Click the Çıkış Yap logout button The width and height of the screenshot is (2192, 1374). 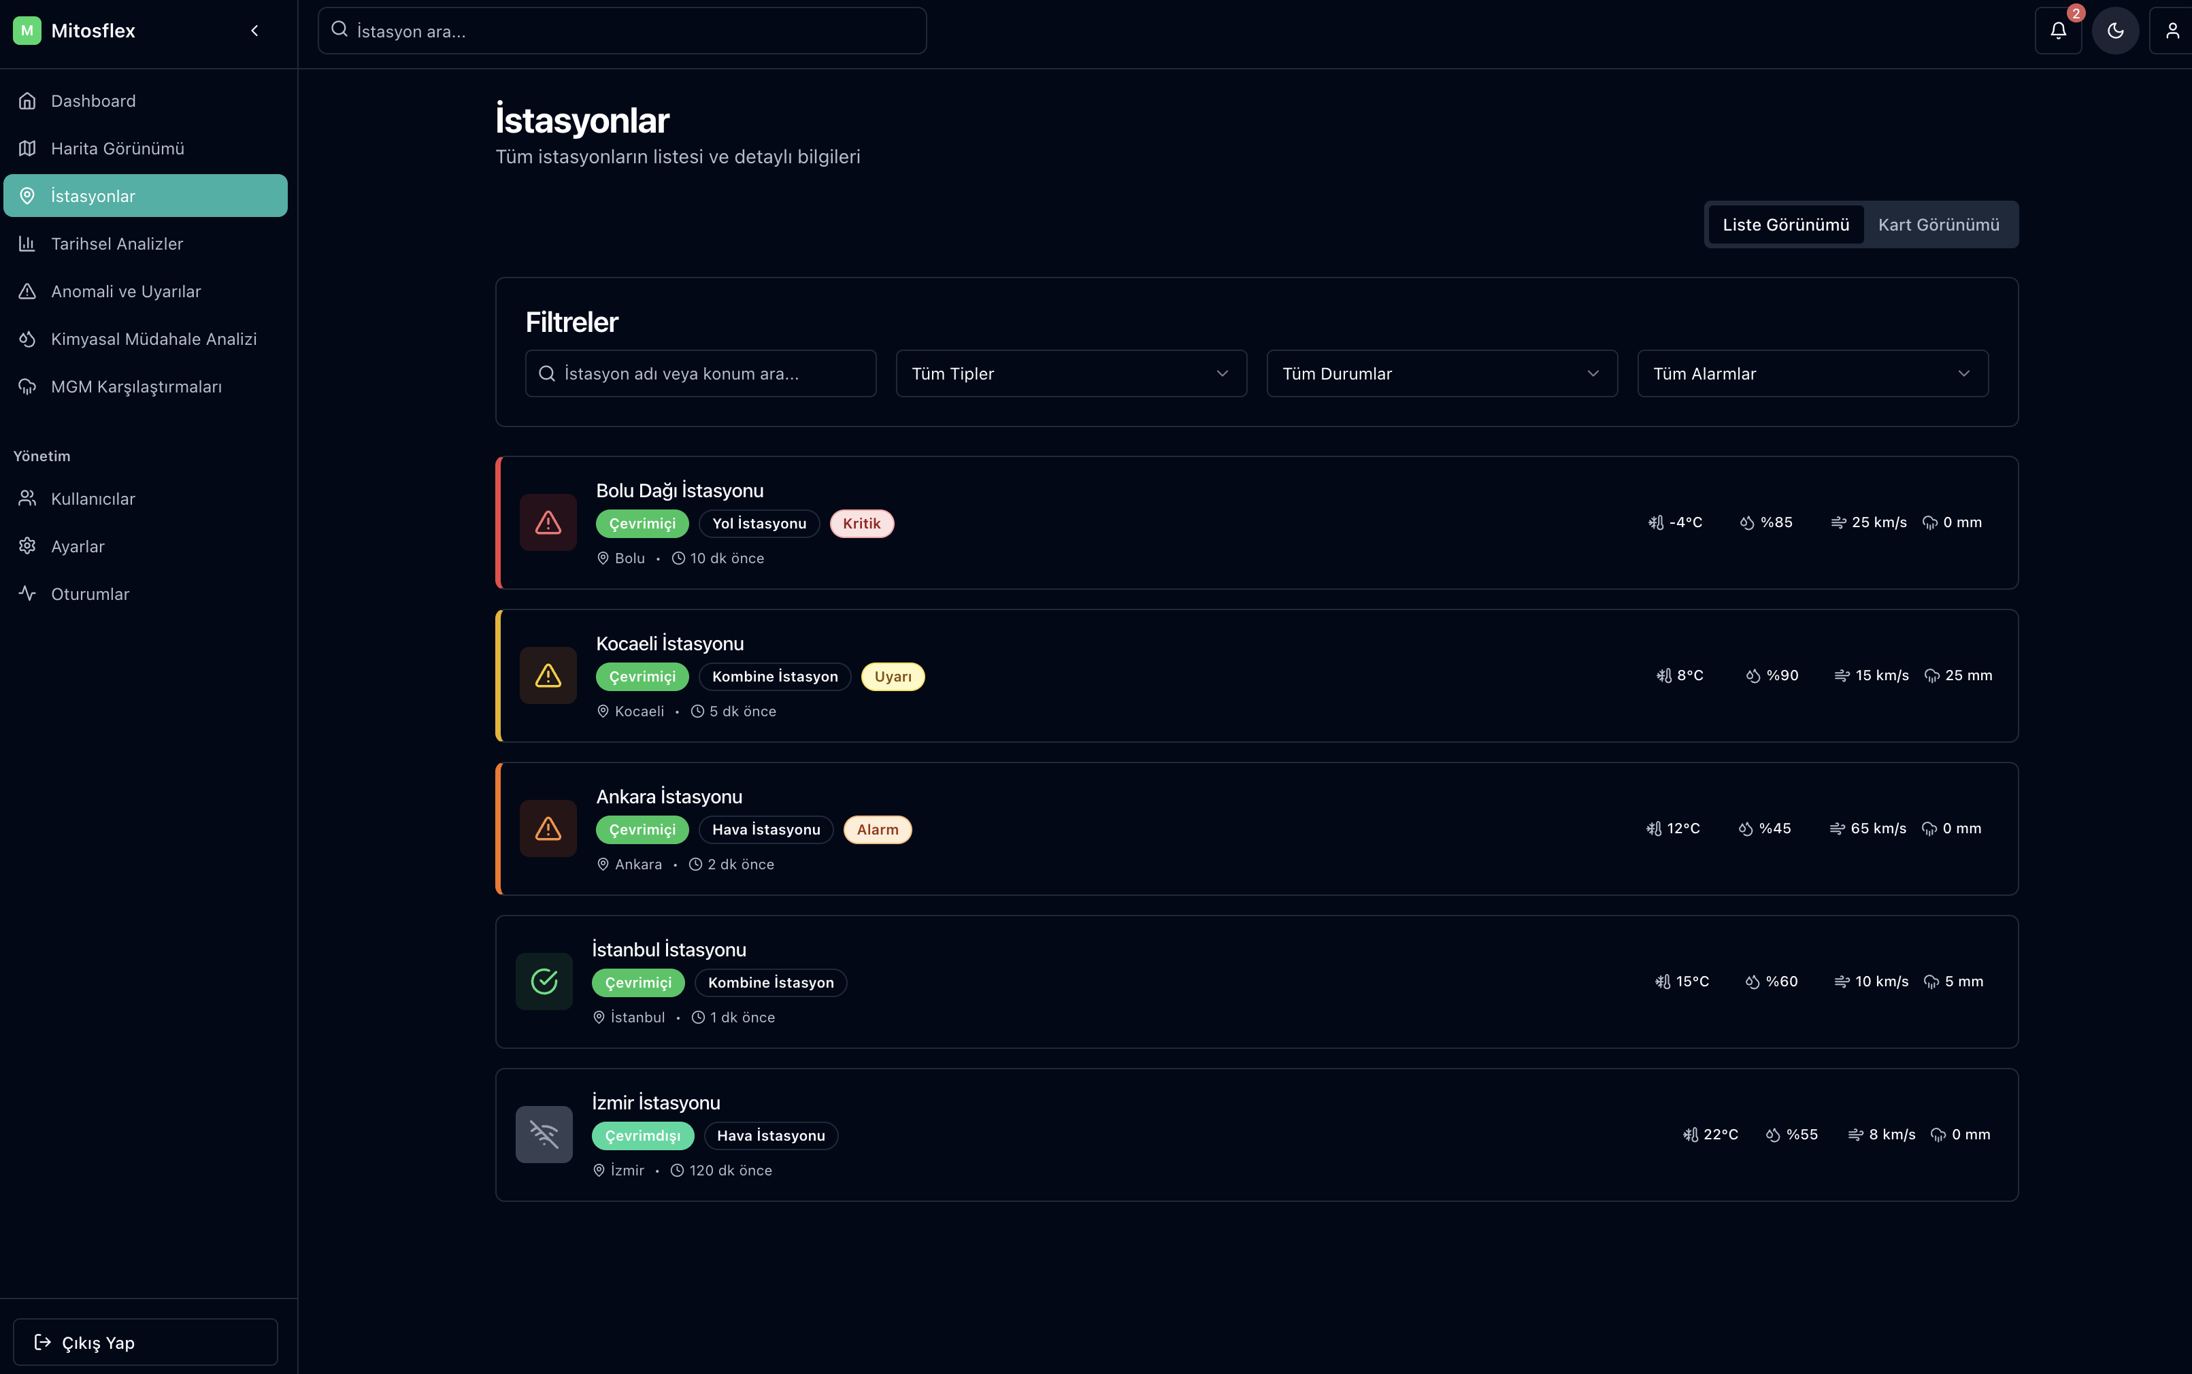tap(146, 1342)
